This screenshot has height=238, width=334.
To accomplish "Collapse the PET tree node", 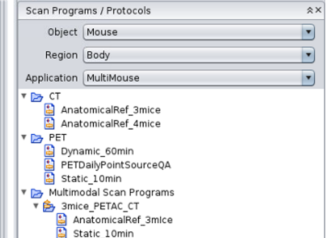I will [24, 137].
